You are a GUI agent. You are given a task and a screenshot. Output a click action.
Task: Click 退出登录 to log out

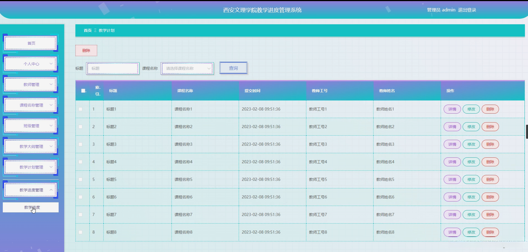click(x=467, y=10)
